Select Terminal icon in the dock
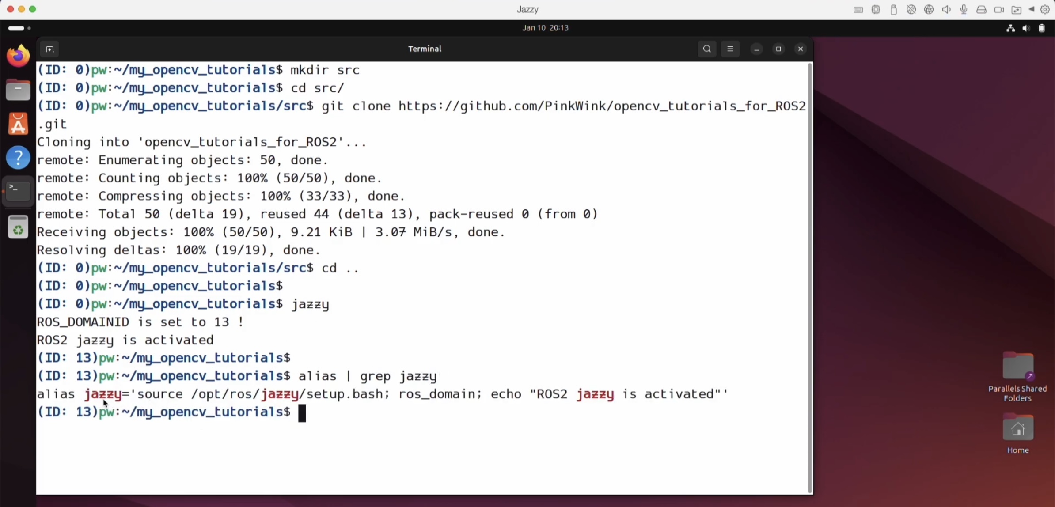The height and width of the screenshot is (507, 1055). click(x=18, y=191)
